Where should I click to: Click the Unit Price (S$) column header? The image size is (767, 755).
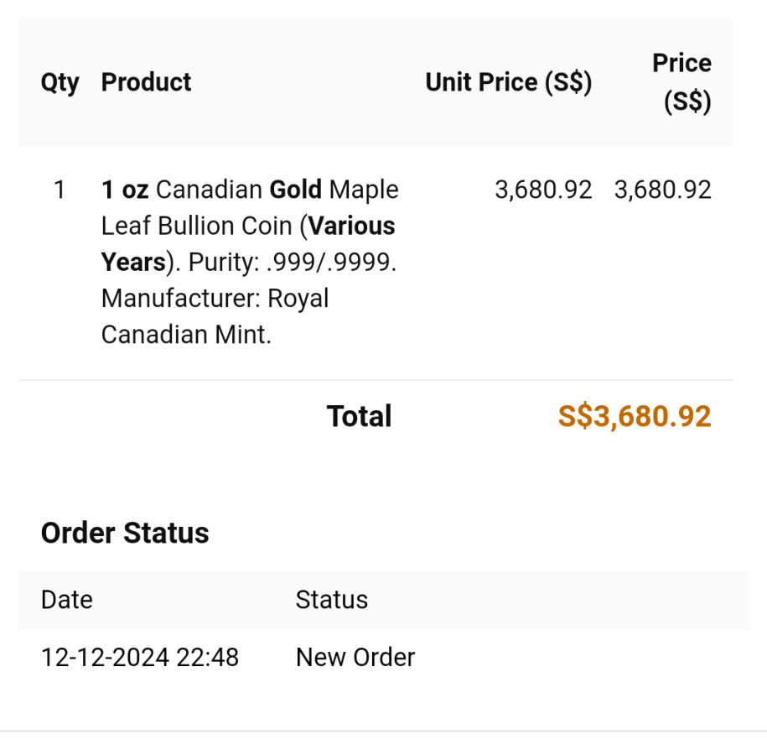[x=508, y=82]
